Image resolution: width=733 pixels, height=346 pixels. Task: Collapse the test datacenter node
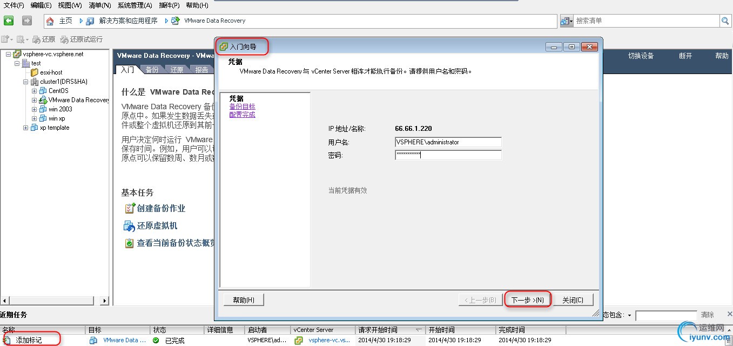click(x=17, y=63)
